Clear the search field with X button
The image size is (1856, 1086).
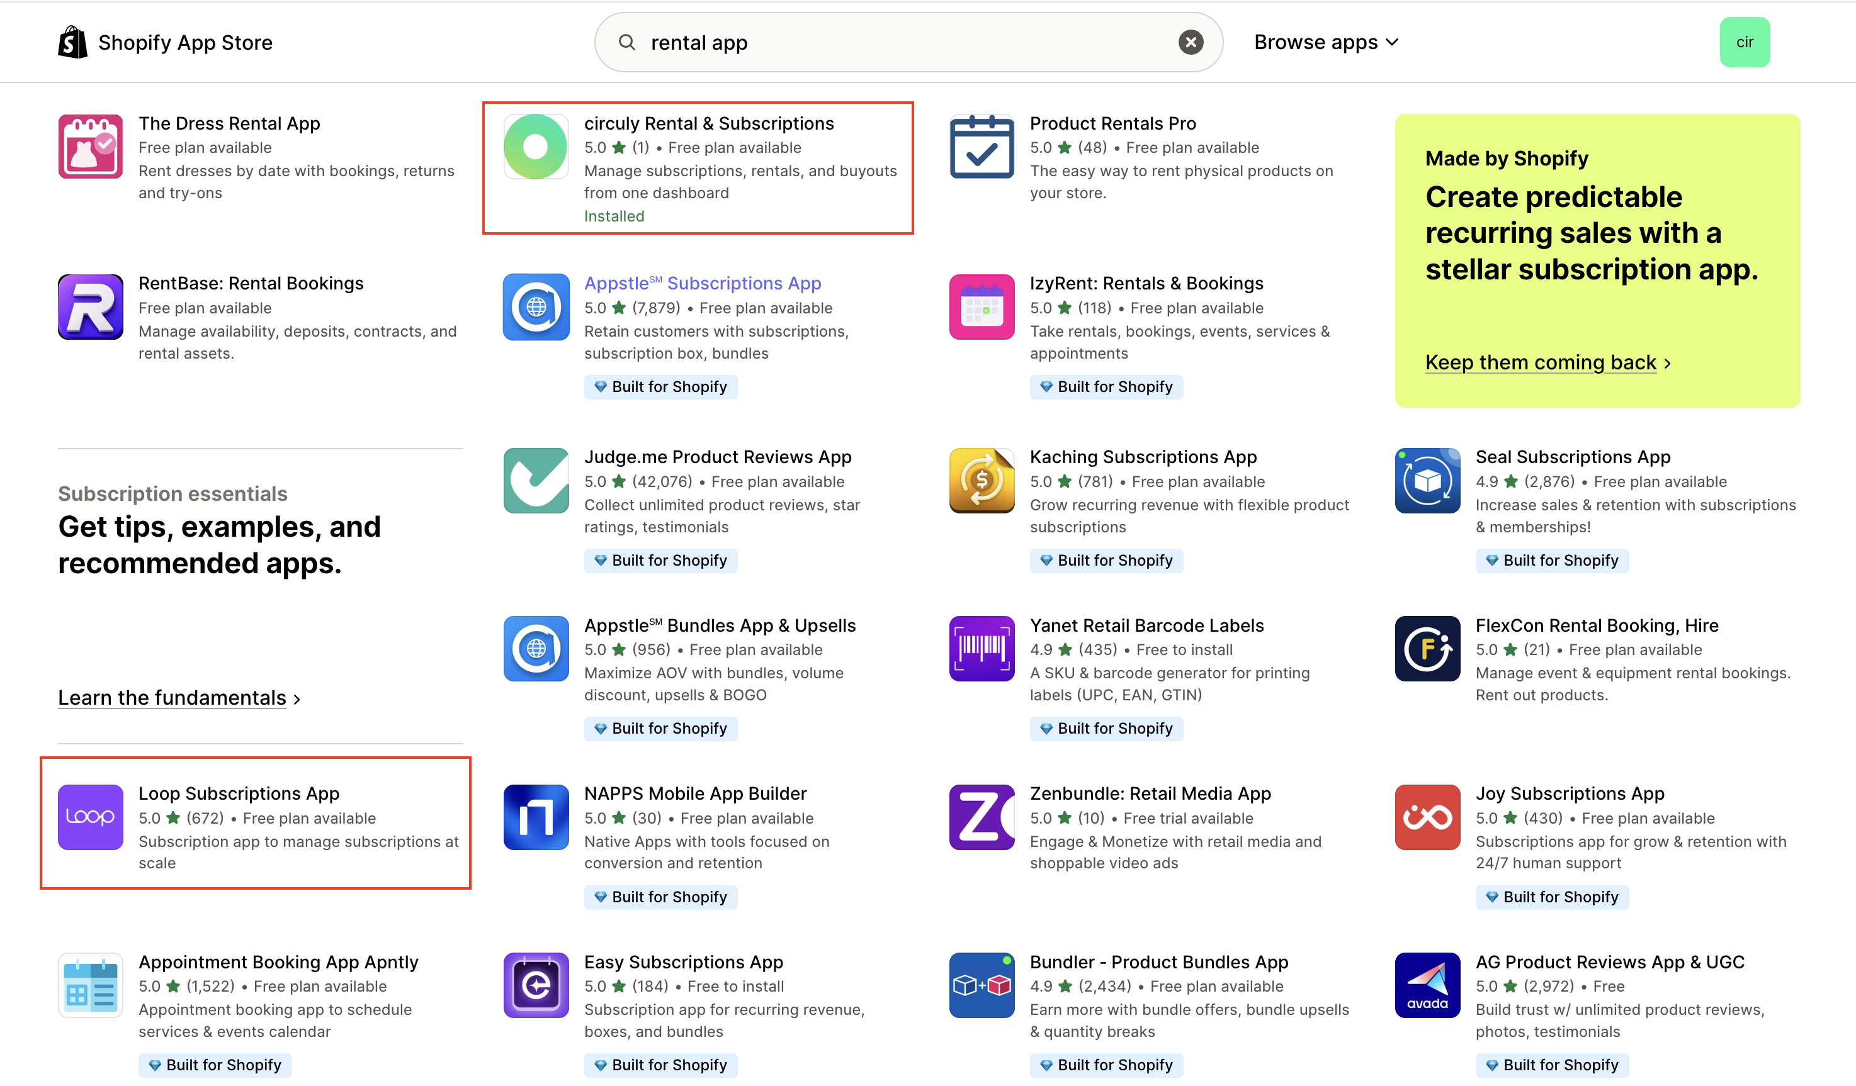pos(1191,42)
